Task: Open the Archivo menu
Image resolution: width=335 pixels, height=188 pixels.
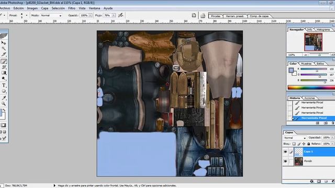Action: 5,8
